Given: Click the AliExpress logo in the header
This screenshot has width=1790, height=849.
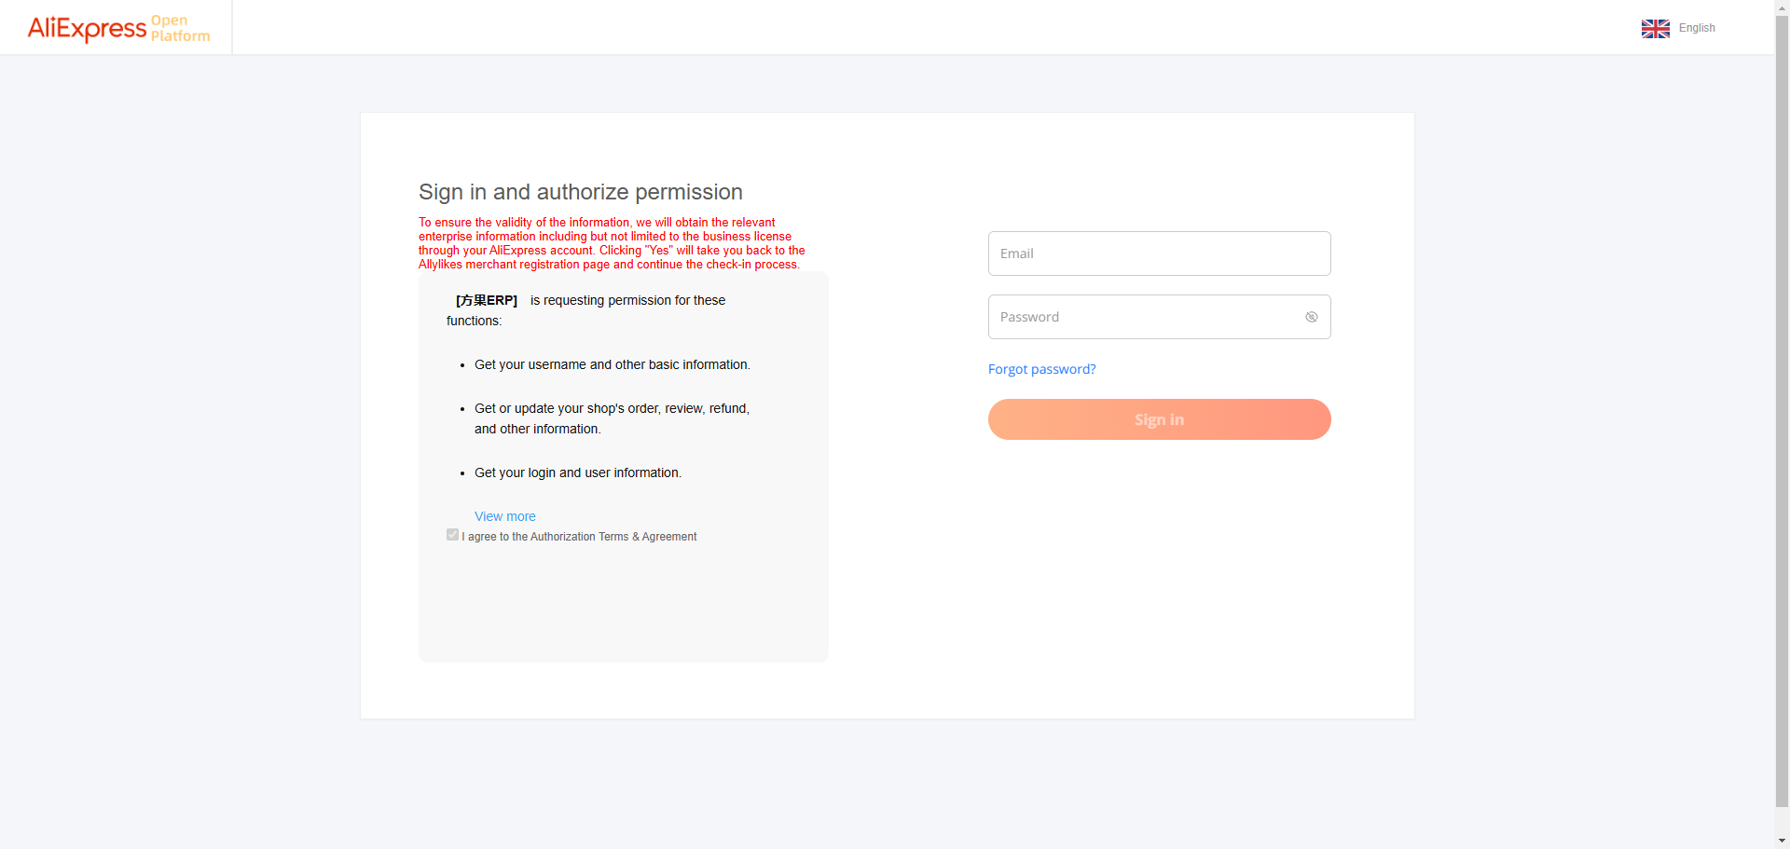Looking at the screenshot, I should [87, 28].
